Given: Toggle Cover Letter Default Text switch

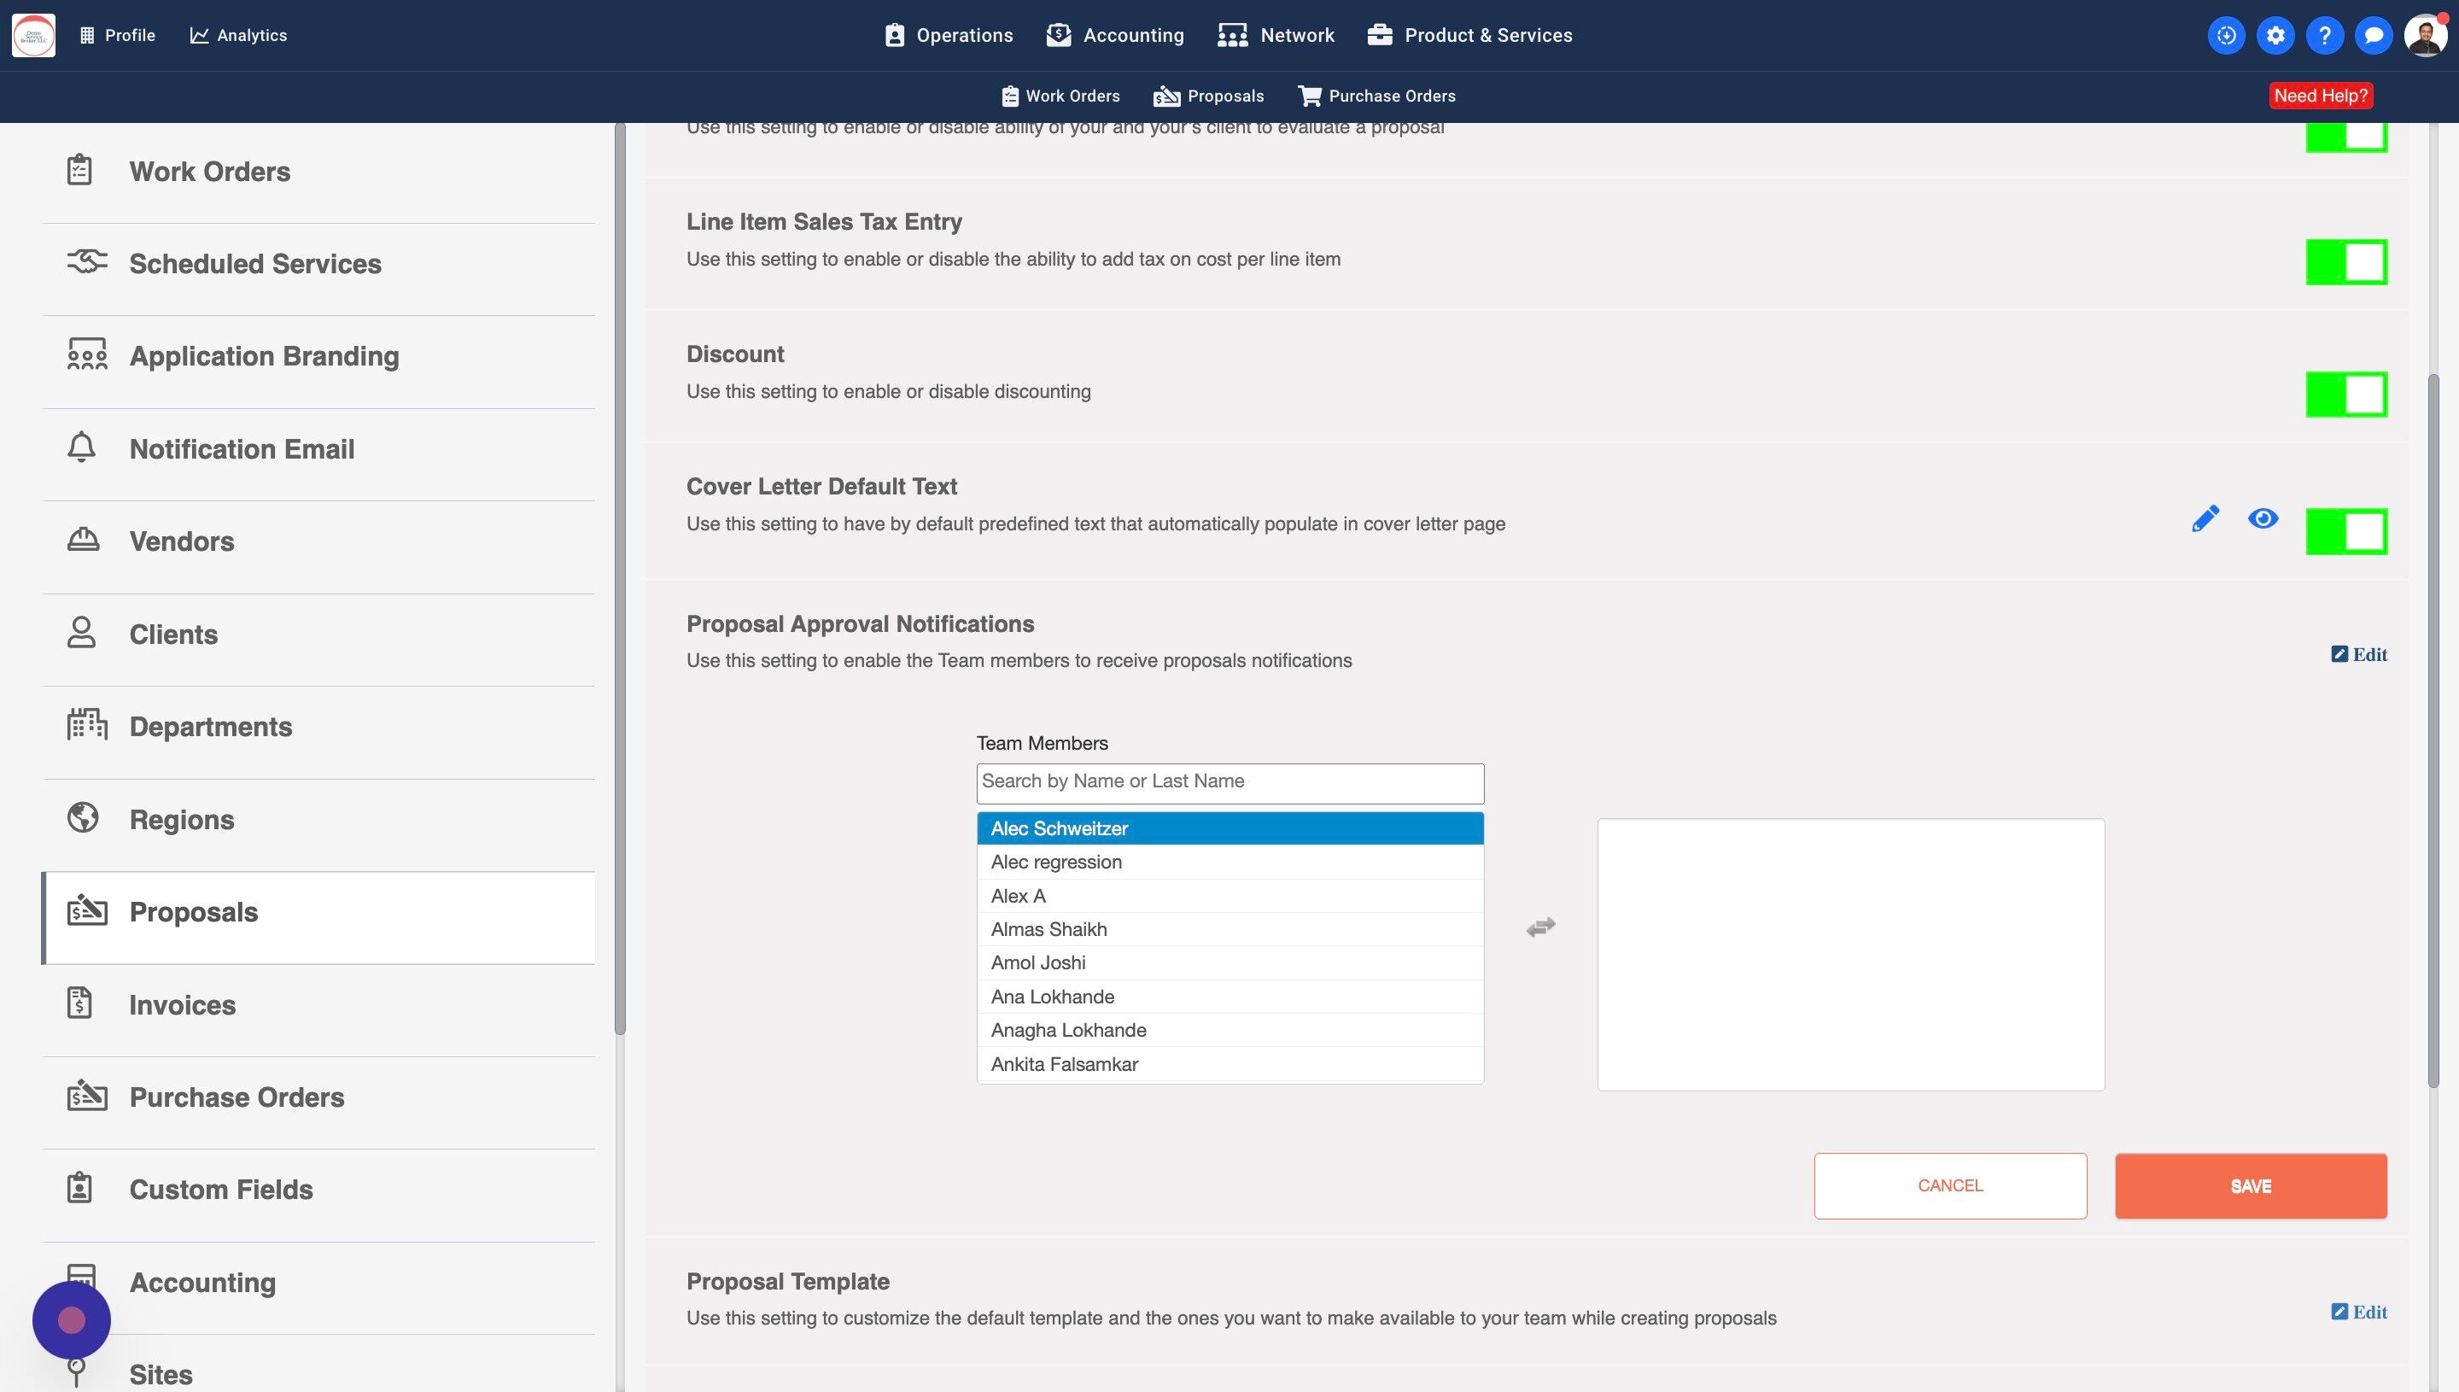Looking at the screenshot, I should 2346,531.
